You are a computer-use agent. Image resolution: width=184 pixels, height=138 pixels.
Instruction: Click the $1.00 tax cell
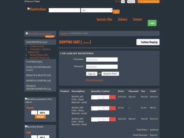click(x=144, y=108)
